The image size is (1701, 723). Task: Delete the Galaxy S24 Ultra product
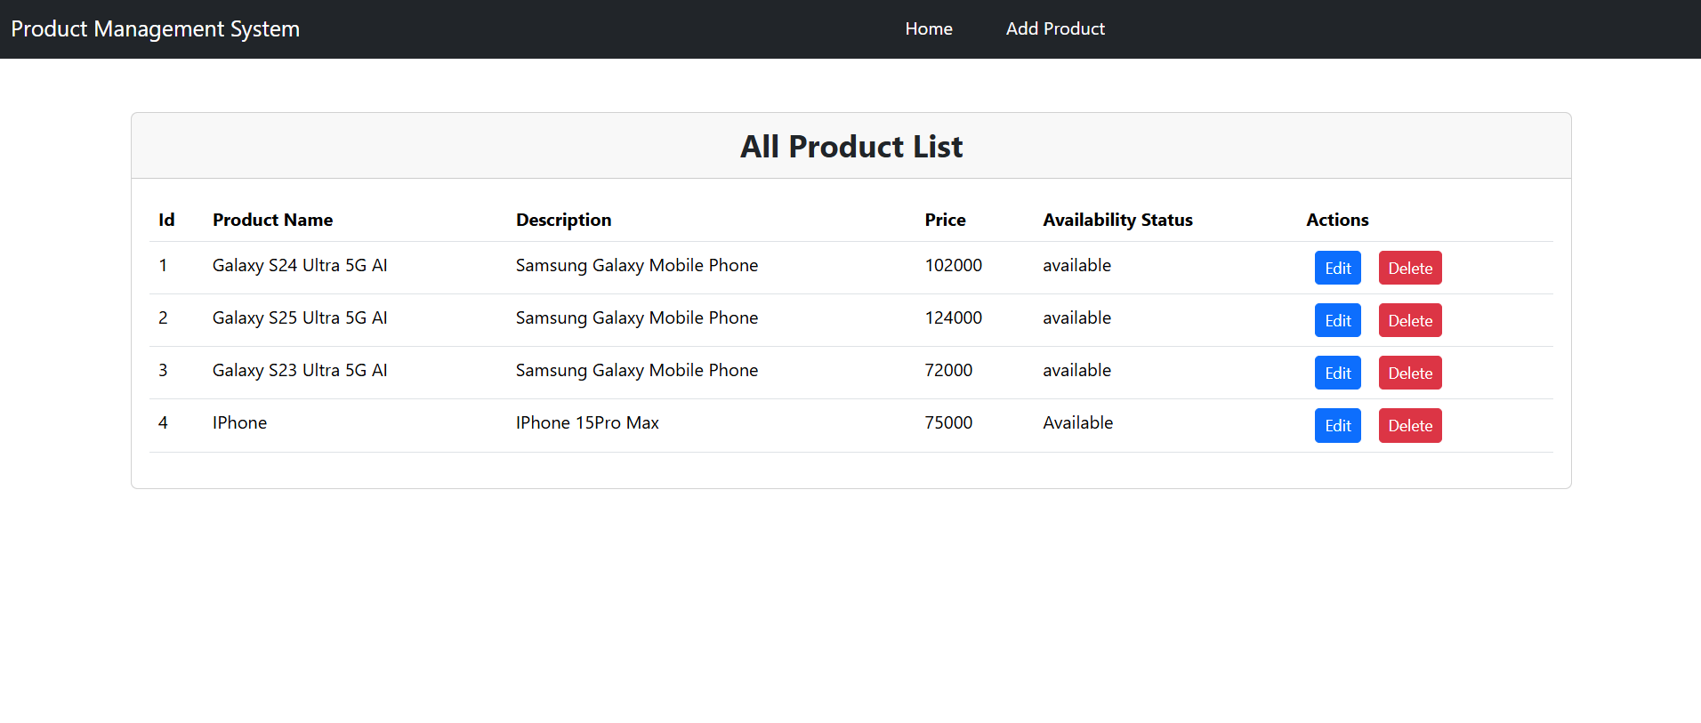click(x=1410, y=268)
